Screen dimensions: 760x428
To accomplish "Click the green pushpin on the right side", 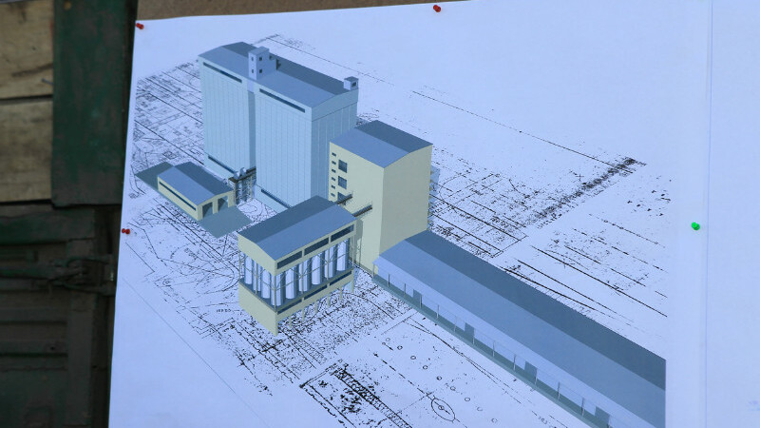I will pos(694,226).
